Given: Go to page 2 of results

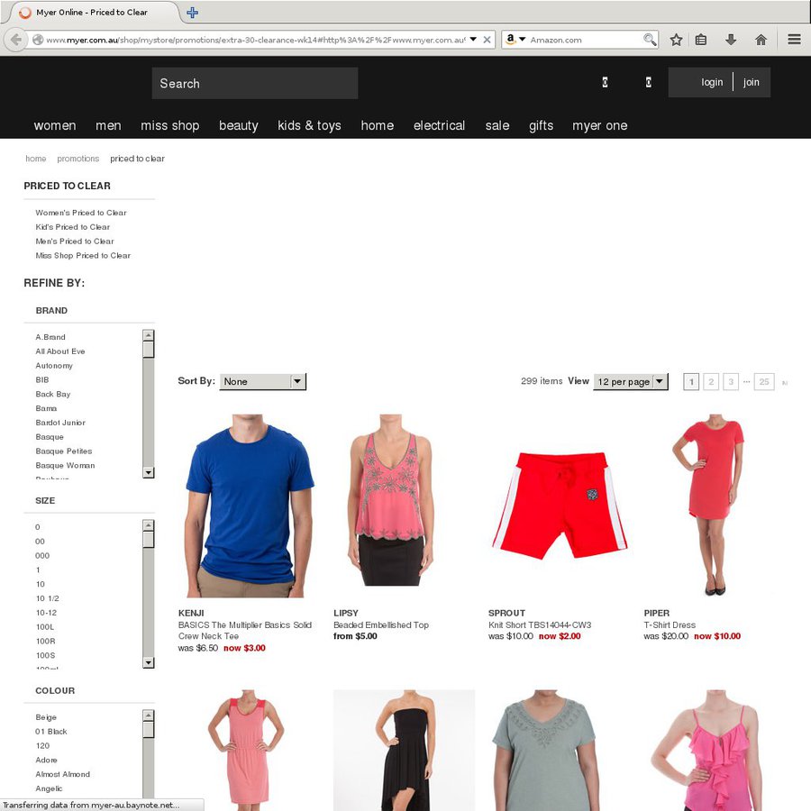Looking at the screenshot, I should pyautogui.click(x=711, y=382).
